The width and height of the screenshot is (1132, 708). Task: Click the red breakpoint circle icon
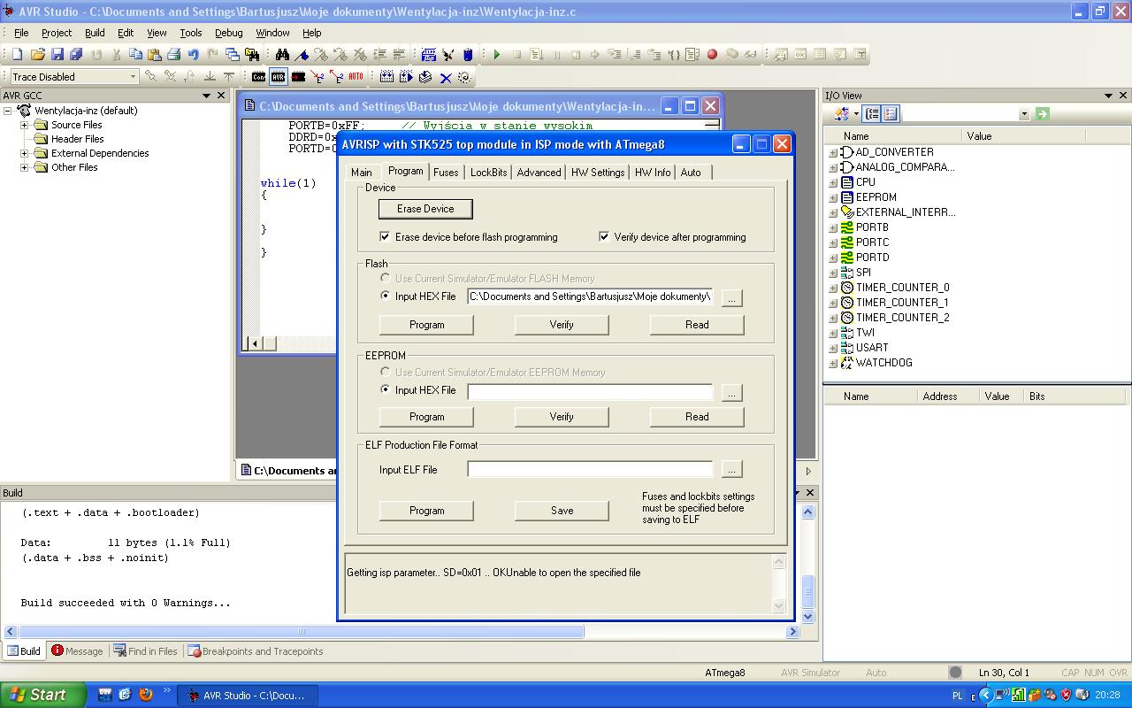(x=712, y=54)
